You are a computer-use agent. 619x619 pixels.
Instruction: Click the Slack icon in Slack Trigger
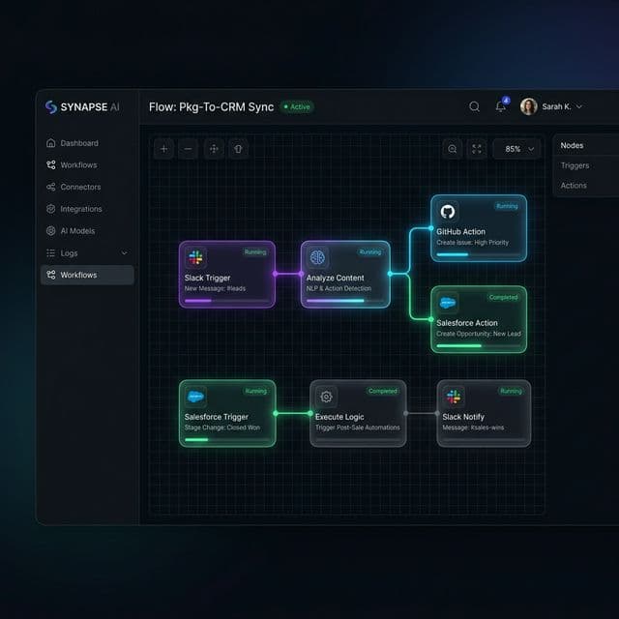[x=195, y=257]
